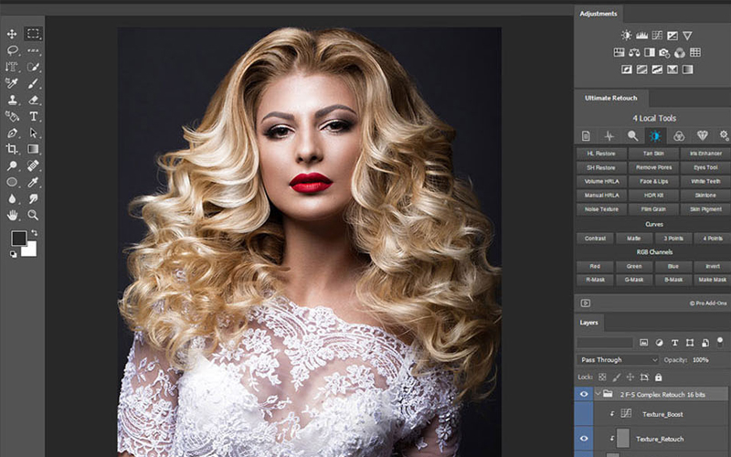The width and height of the screenshot is (731, 457).
Task: Add a Levels adjustment
Action: [x=642, y=36]
